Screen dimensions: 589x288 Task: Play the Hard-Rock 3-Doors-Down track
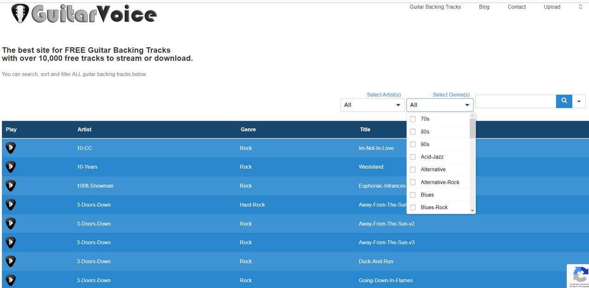[x=11, y=204]
